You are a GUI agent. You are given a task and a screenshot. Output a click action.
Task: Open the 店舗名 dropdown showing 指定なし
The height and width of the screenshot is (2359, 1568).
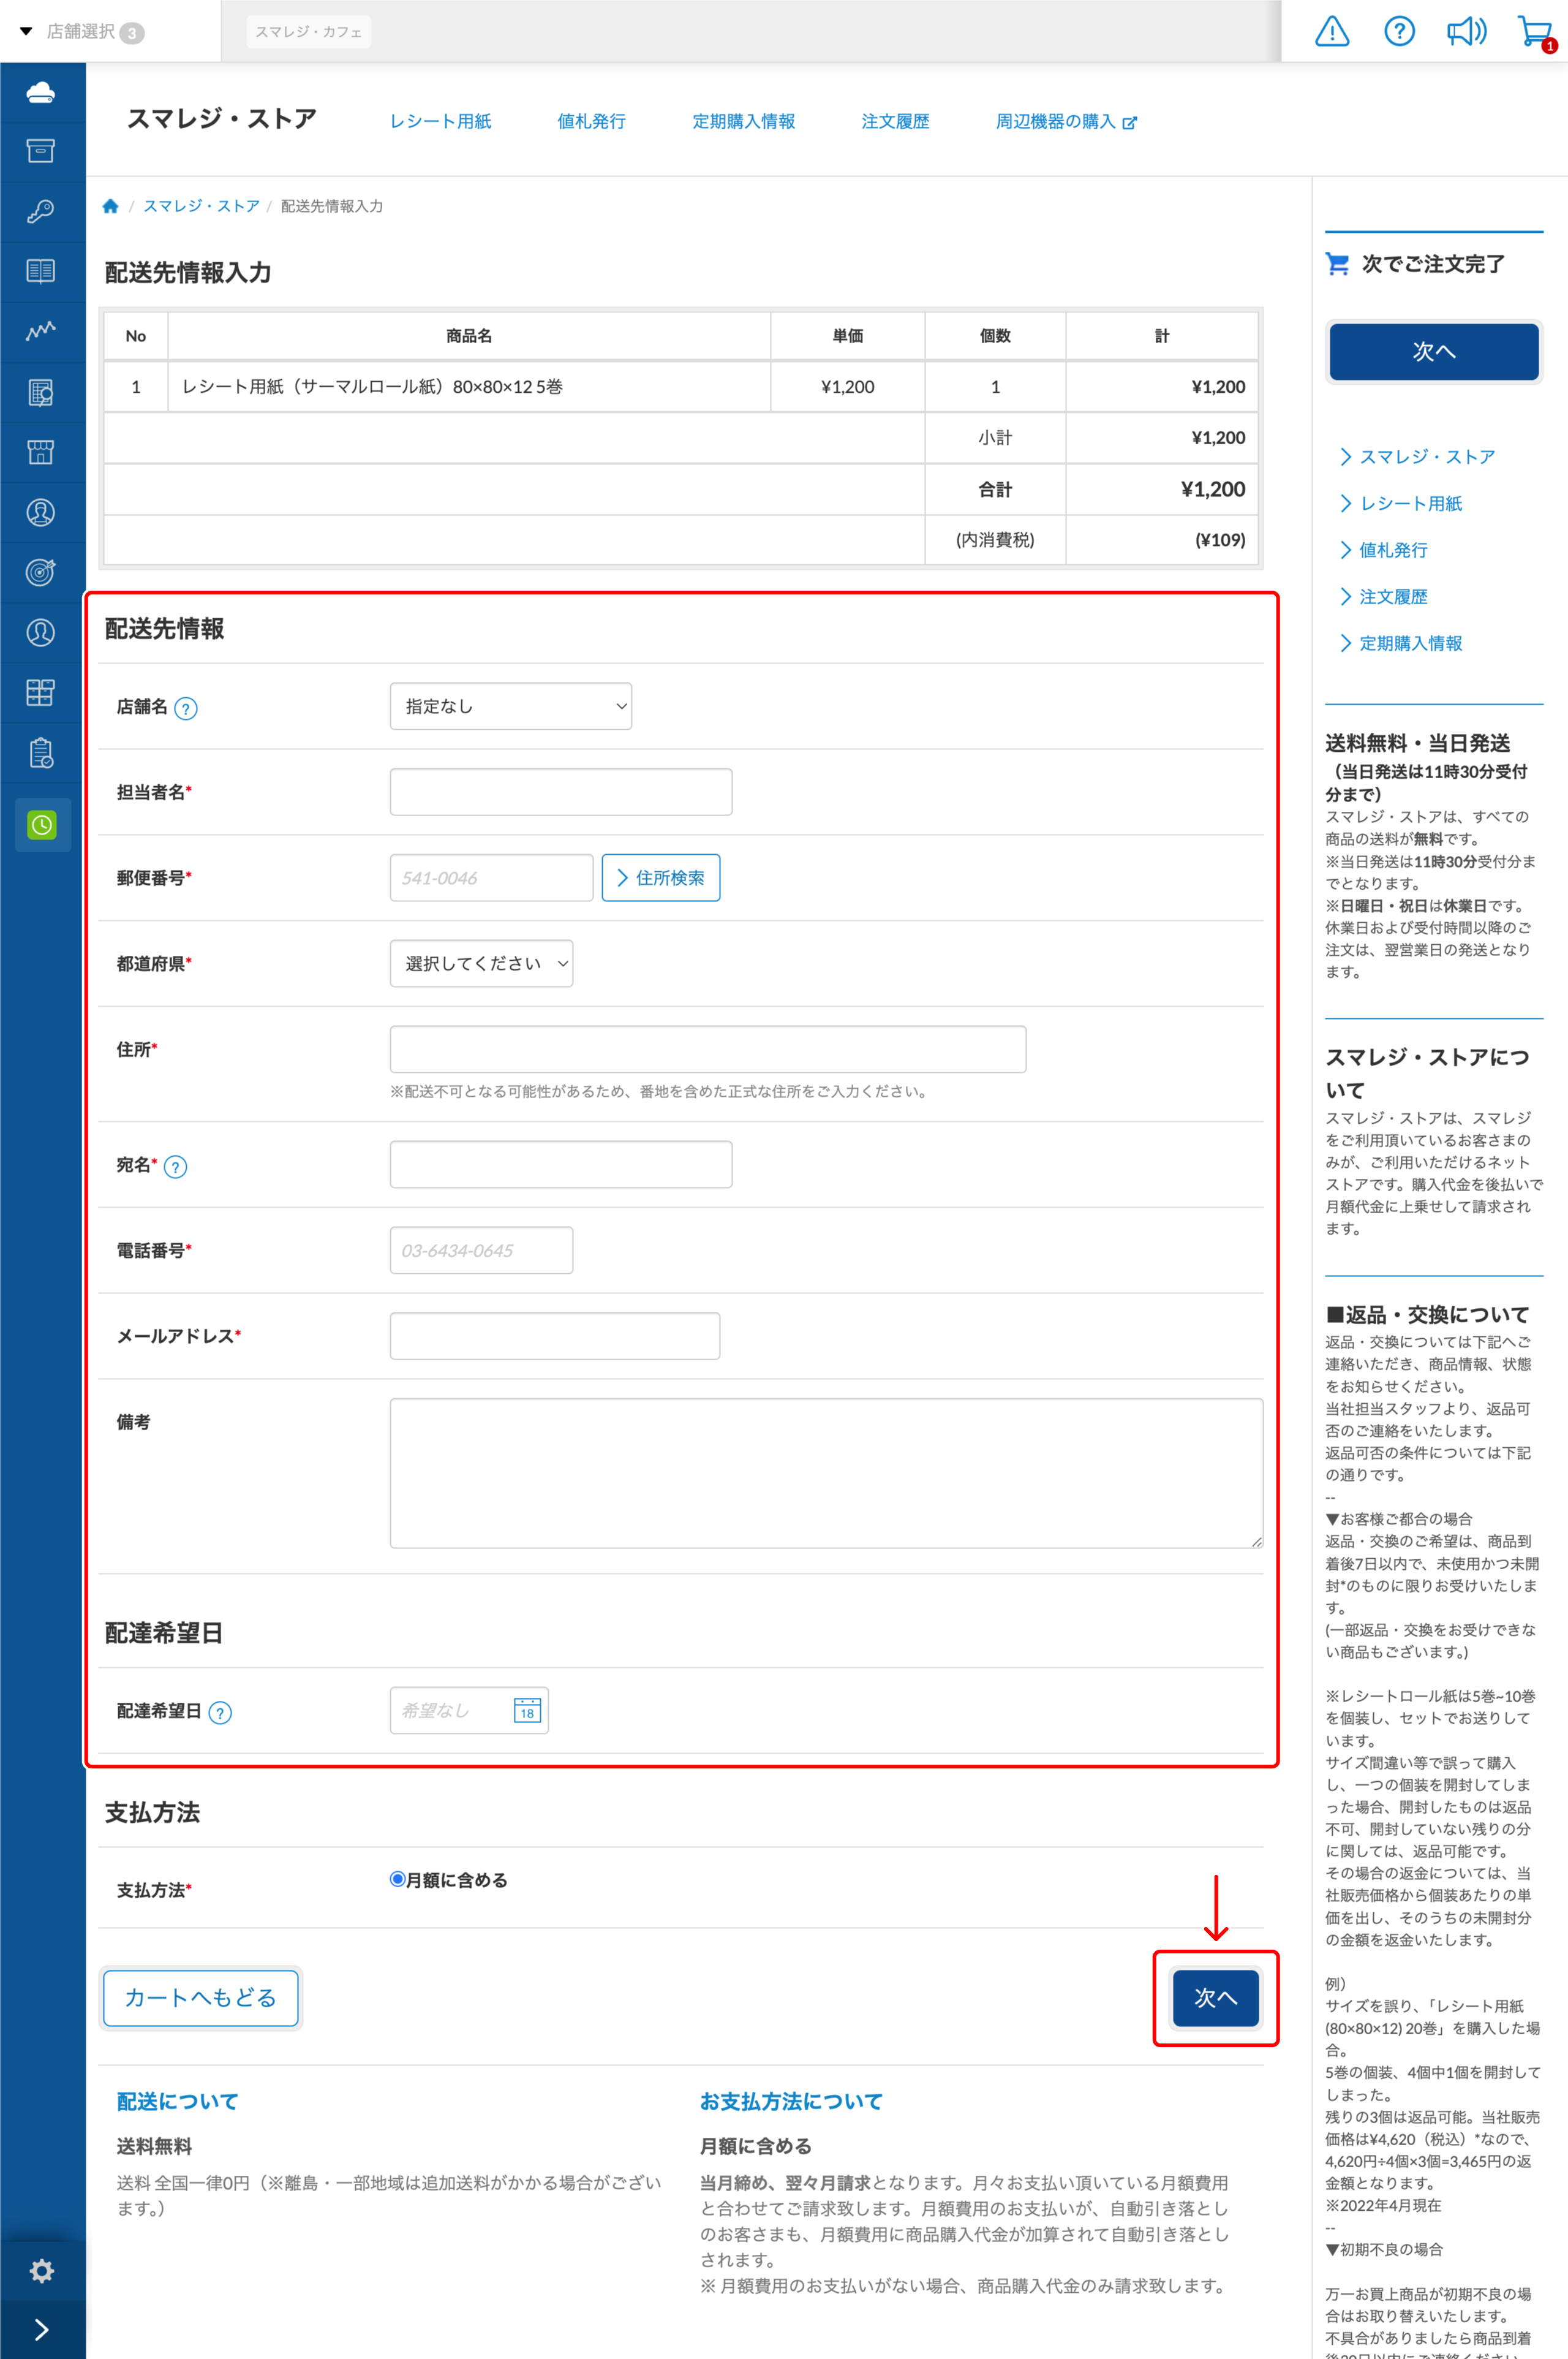510,706
